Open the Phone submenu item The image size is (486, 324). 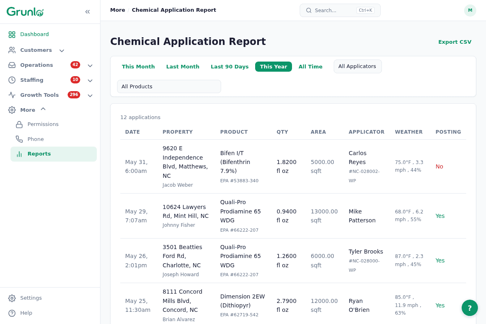click(x=53, y=139)
